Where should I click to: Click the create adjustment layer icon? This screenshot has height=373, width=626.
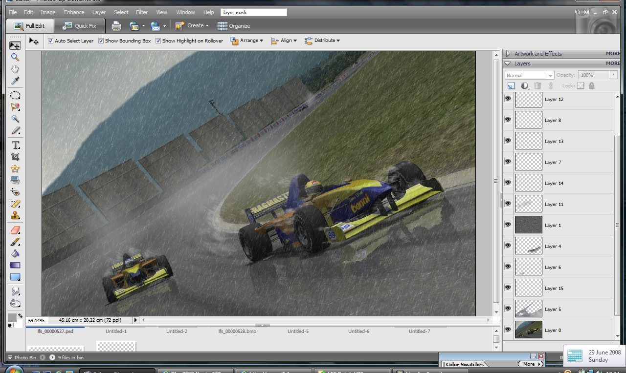pos(525,86)
